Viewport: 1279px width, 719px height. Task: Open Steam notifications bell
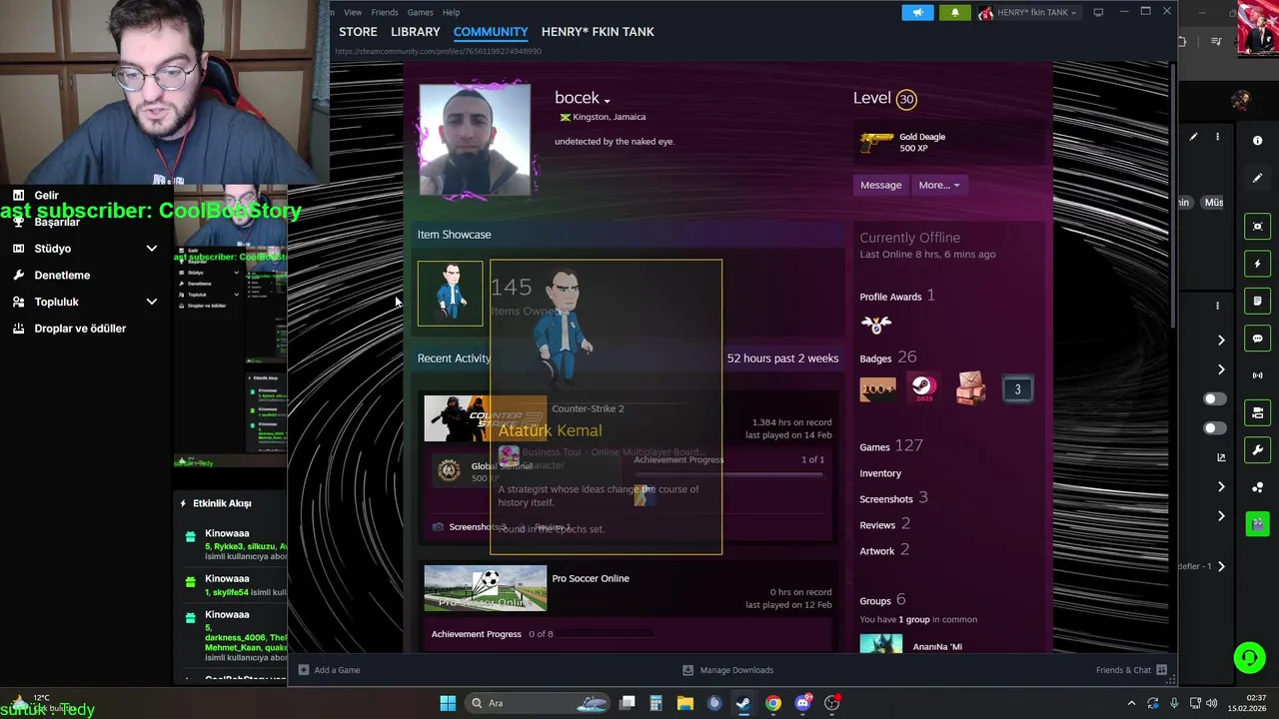tap(954, 12)
